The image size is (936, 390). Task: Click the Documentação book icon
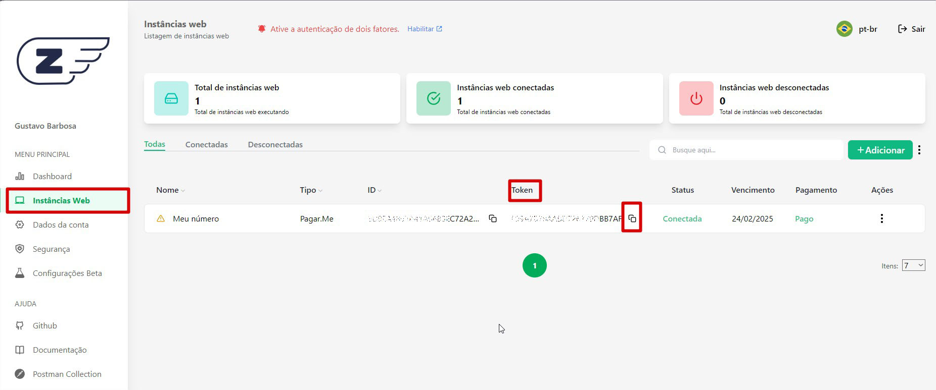[20, 350]
